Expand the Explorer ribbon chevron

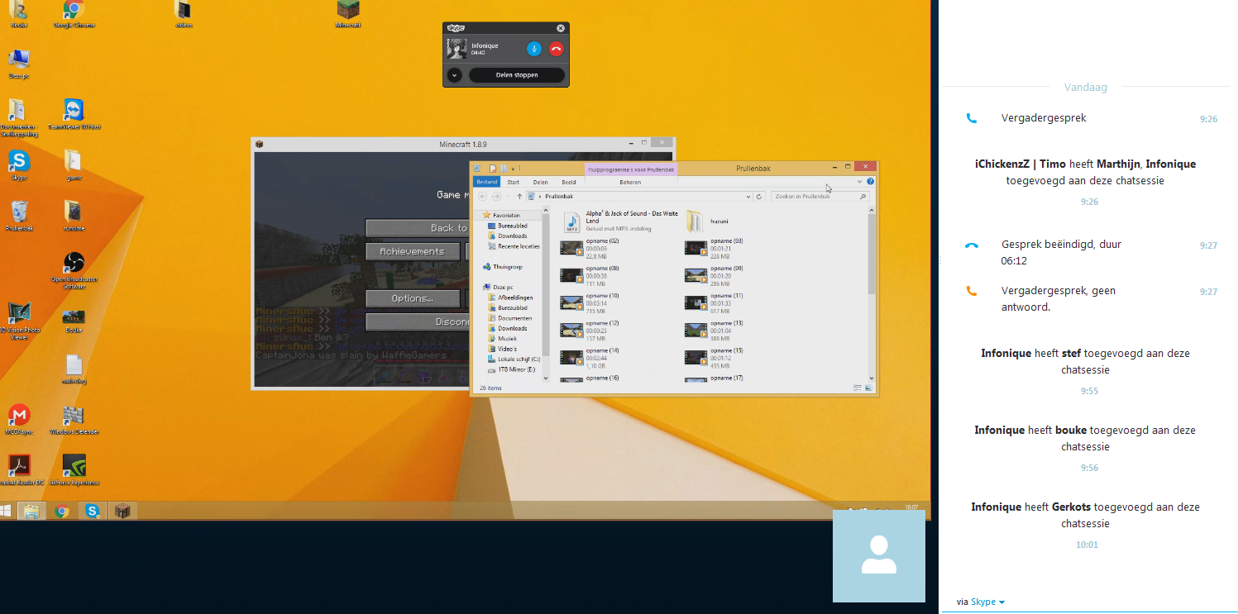pos(859,182)
